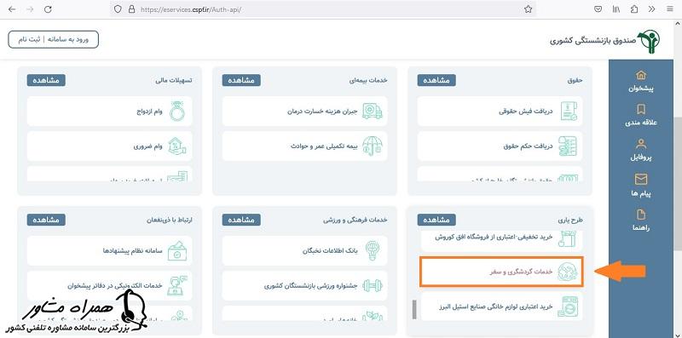Viewport: 682px width, 338px height.
Task: Click مشاهده button in حقوق card
Action: pos(436,80)
